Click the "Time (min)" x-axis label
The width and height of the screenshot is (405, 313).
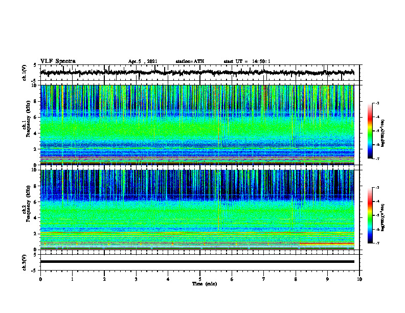click(x=205, y=284)
